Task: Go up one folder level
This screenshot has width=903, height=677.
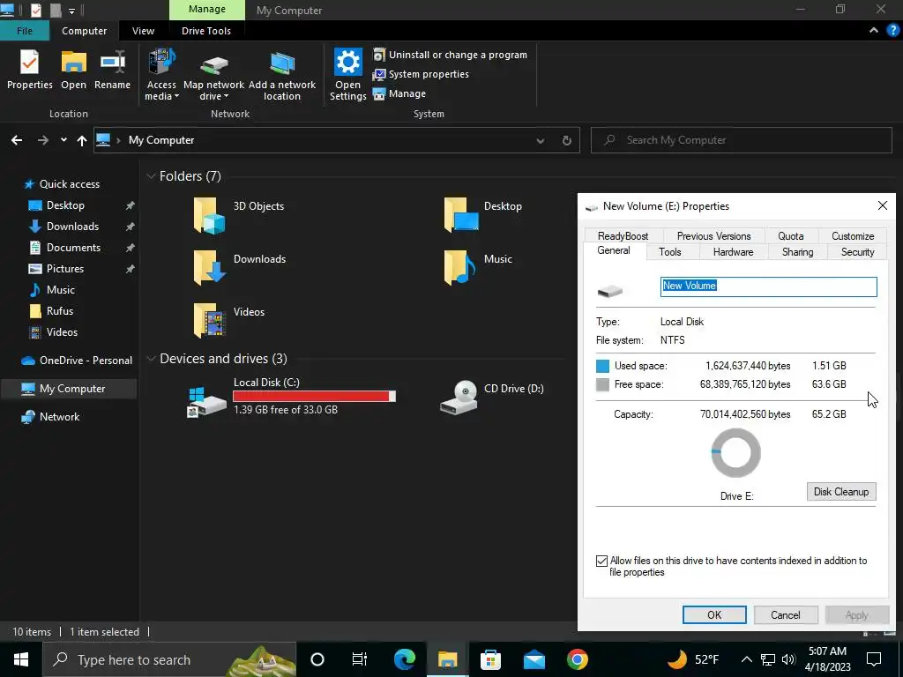Action: (x=82, y=140)
